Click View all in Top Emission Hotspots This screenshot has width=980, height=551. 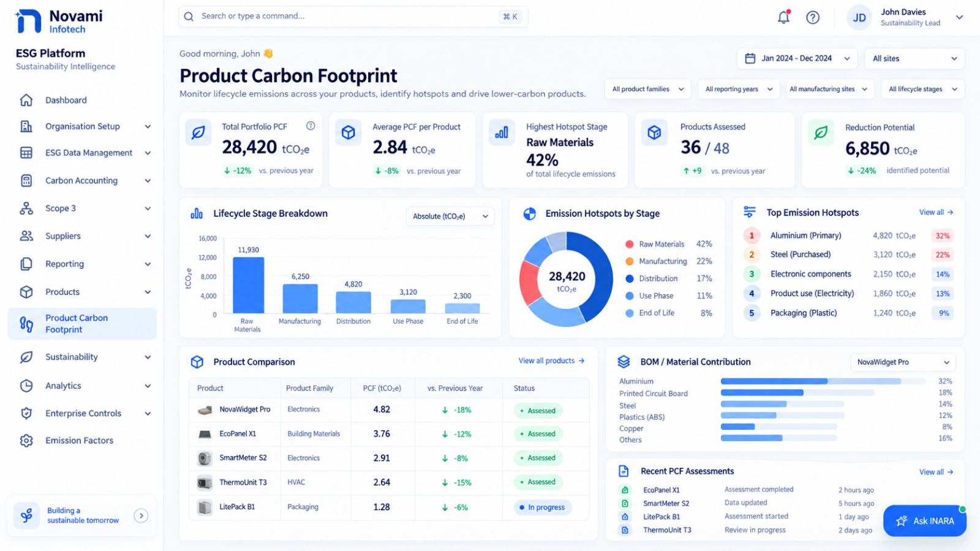(x=936, y=212)
